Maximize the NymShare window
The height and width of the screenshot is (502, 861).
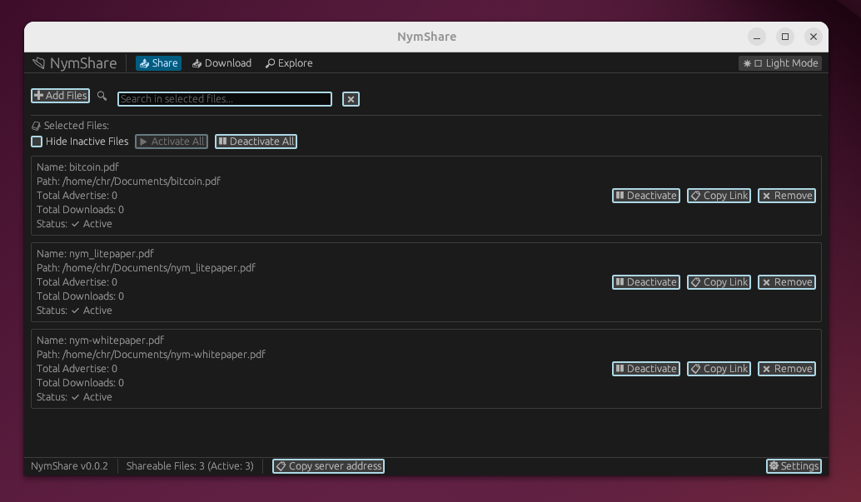click(784, 37)
